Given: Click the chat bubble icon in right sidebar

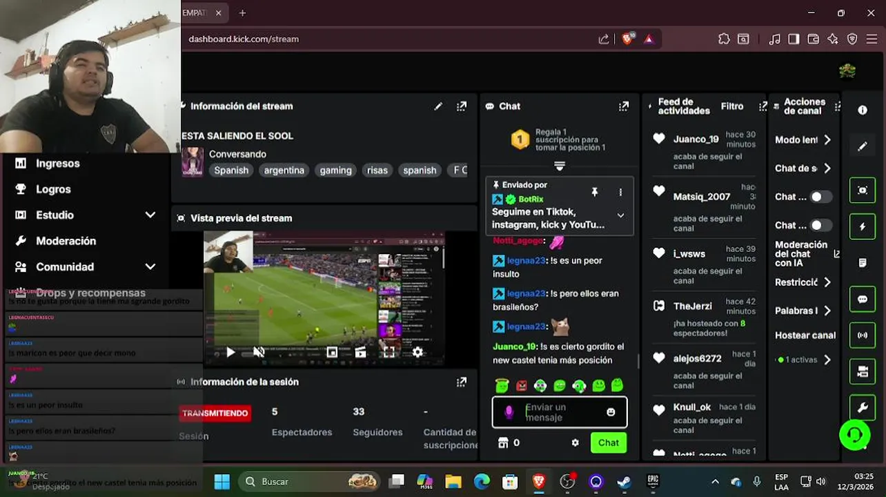Looking at the screenshot, I should [863, 300].
